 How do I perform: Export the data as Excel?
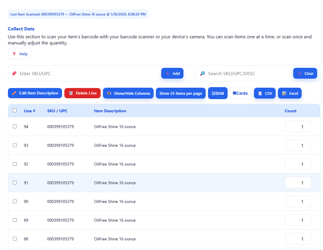click(290, 93)
